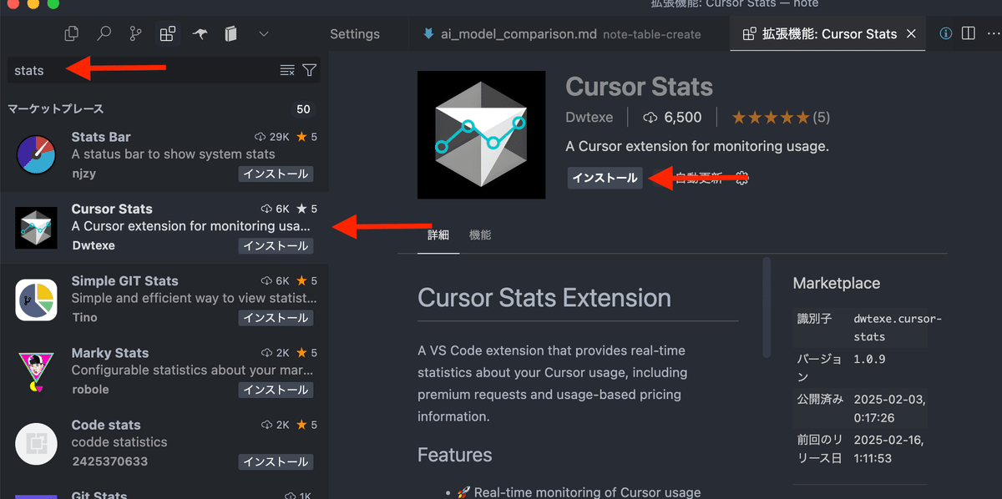Click the five-star rating link (5)
The image size is (1002, 499).
(x=780, y=117)
